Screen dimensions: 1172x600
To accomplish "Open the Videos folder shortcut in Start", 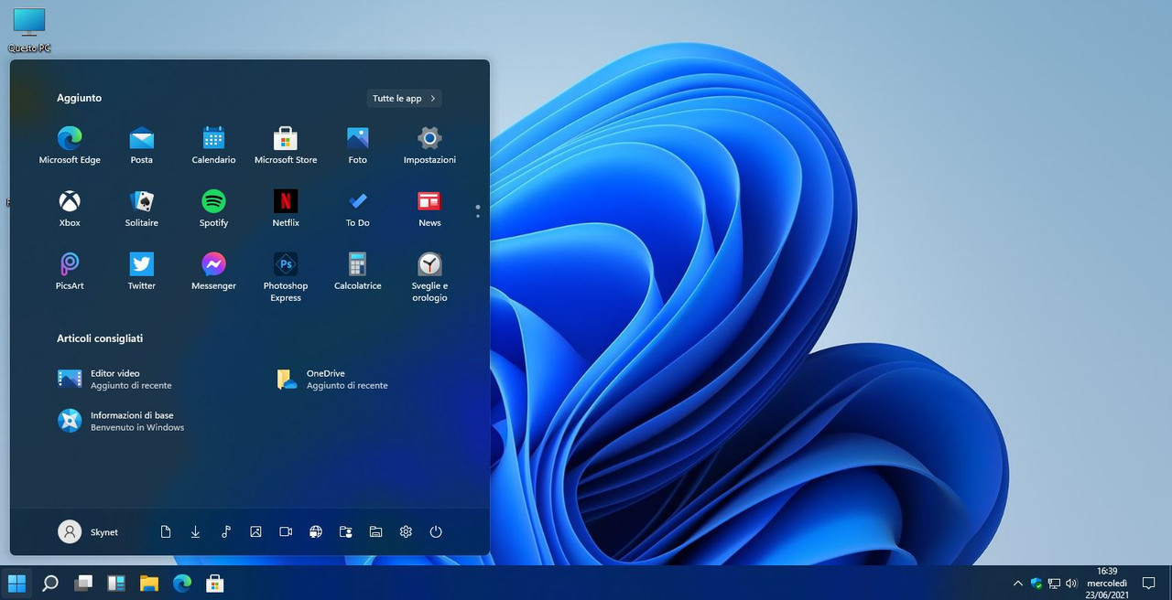I will point(286,531).
